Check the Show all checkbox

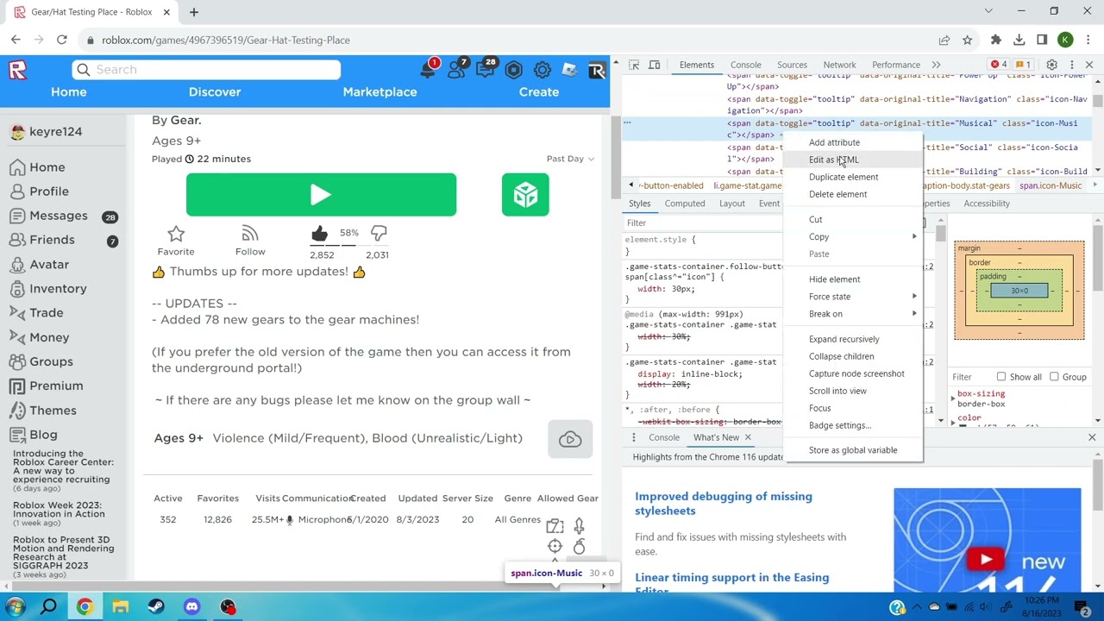[x=1001, y=377]
